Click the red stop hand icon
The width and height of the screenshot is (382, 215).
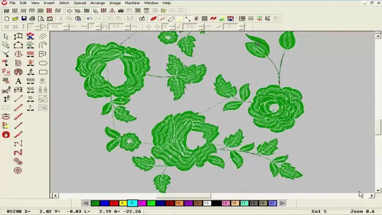point(6,134)
